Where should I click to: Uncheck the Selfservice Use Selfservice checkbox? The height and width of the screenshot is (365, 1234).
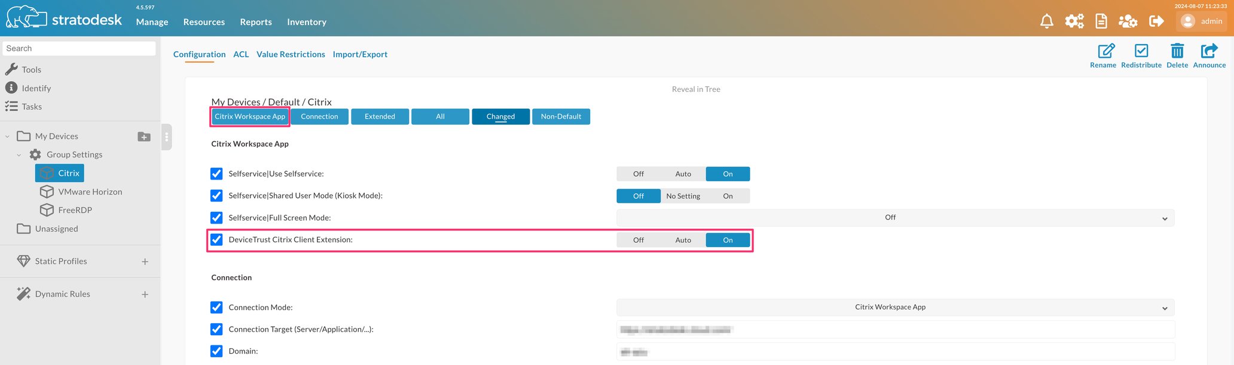[216, 174]
